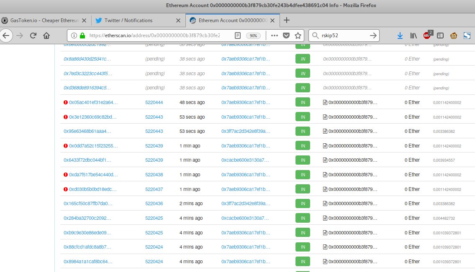Open block 5220444 link
The height and width of the screenshot is (272, 475).
(x=154, y=102)
